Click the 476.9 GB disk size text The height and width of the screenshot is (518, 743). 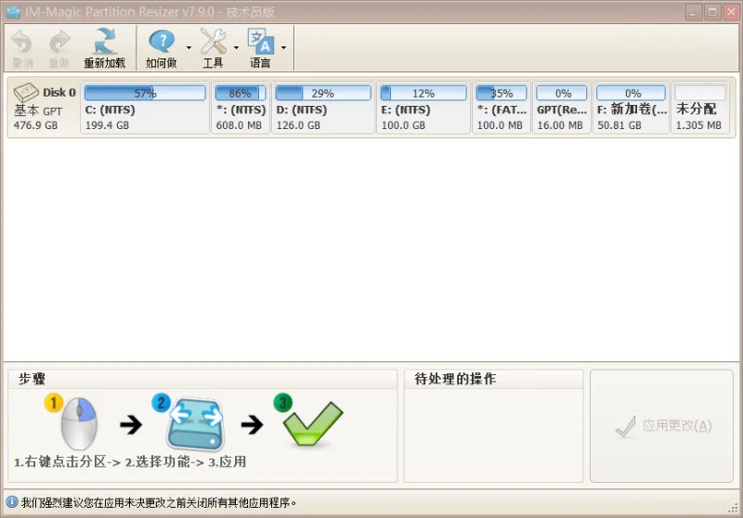click(35, 125)
